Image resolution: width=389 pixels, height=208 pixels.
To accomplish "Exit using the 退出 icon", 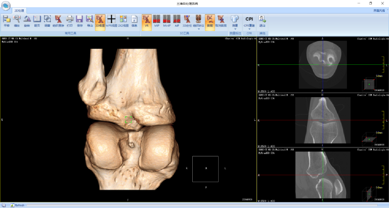I will click(262, 21).
